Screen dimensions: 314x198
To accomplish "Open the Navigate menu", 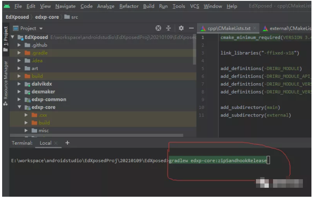I will click(65, 6).
